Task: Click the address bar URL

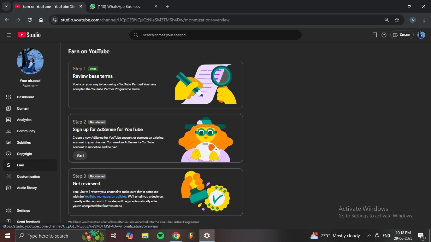Action: click(145, 20)
